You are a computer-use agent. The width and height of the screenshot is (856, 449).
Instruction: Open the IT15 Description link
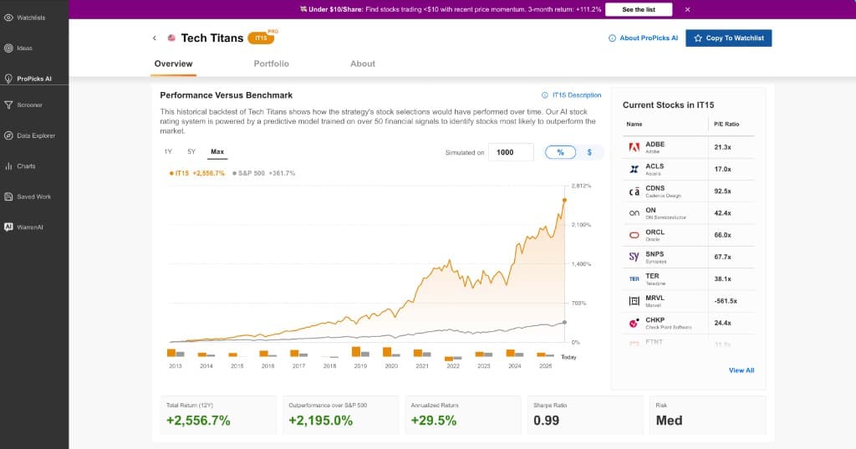tap(577, 95)
